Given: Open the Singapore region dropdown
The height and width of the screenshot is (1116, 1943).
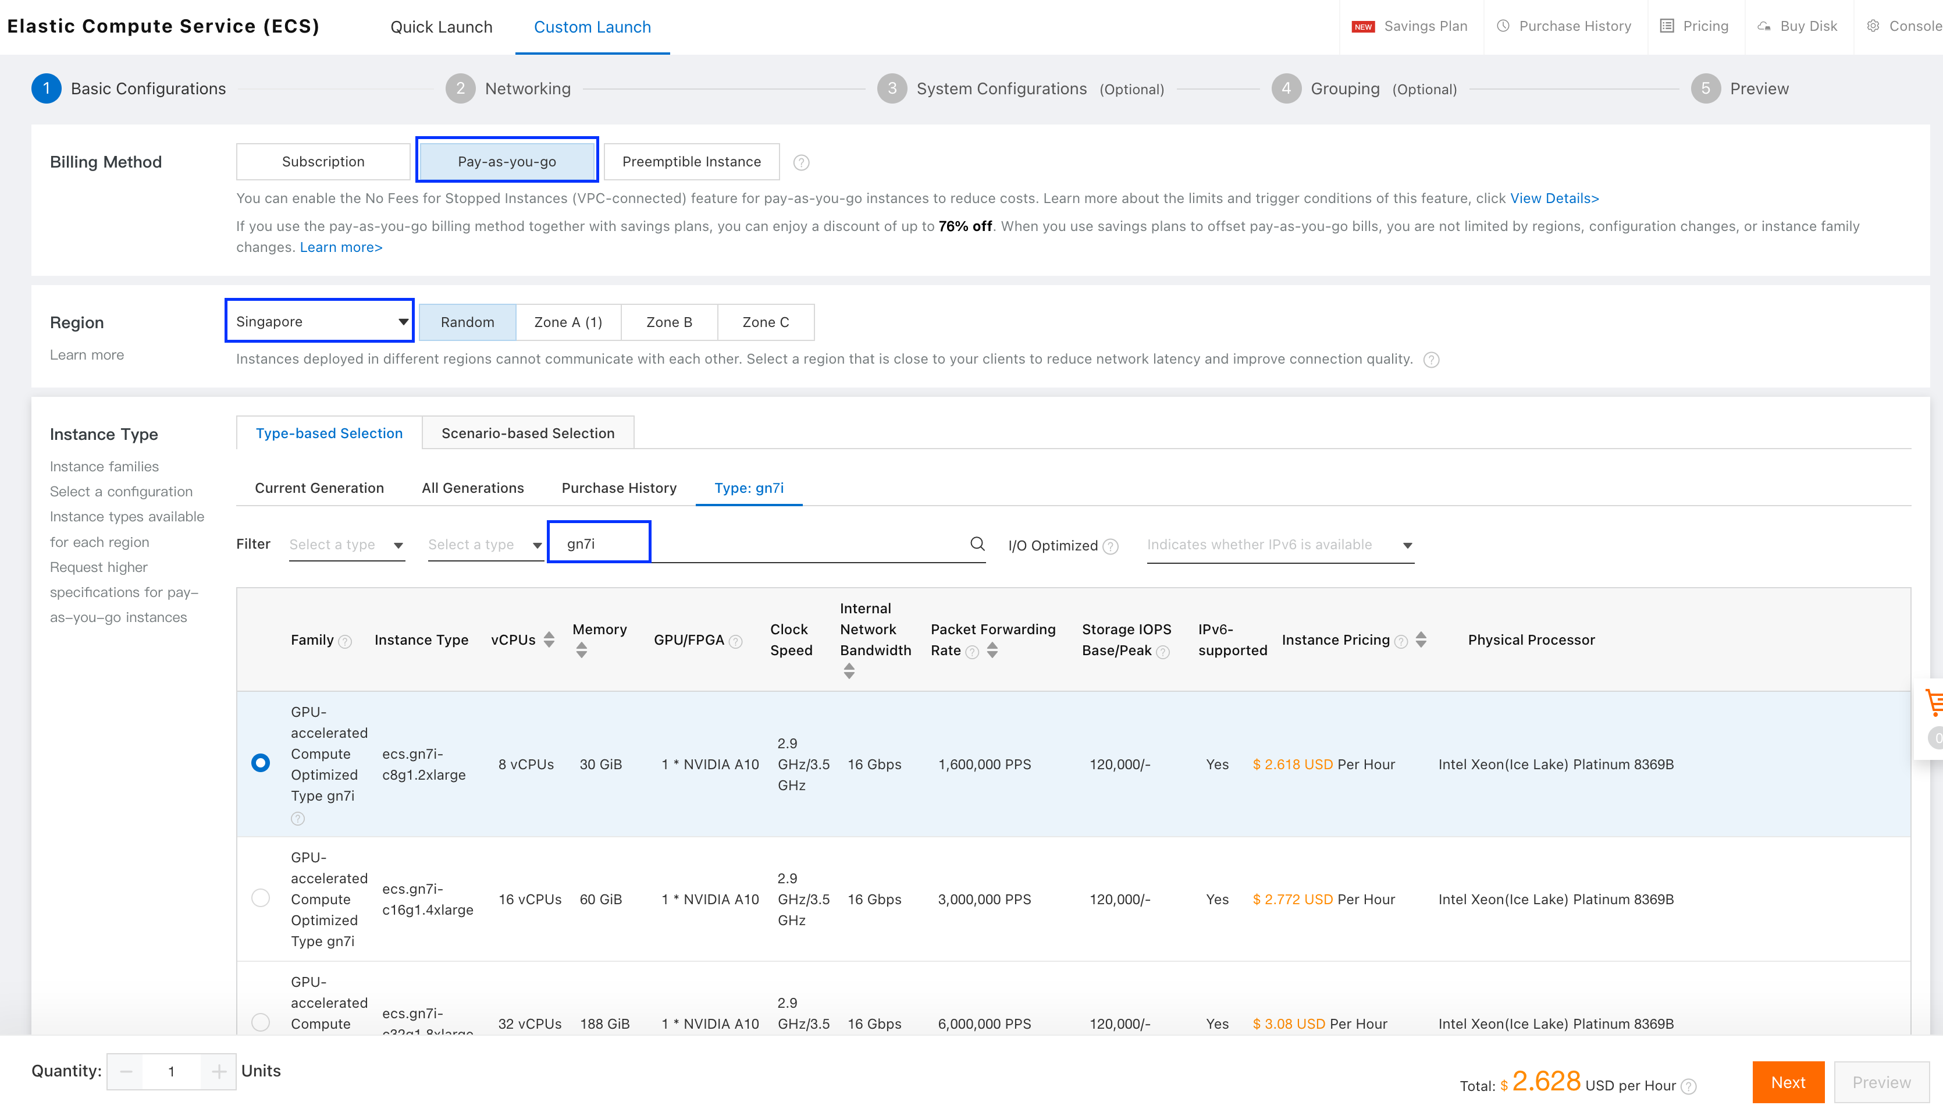Looking at the screenshot, I should pyautogui.click(x=319, y=321).
